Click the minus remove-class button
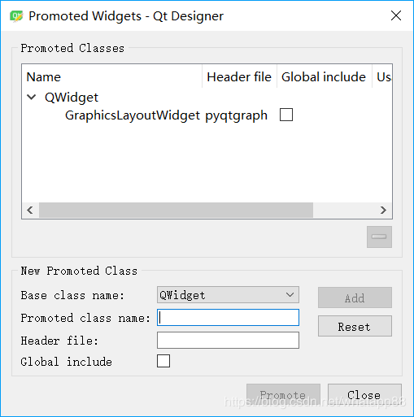The width and height of the screenshot is (414, 417). 379,237
